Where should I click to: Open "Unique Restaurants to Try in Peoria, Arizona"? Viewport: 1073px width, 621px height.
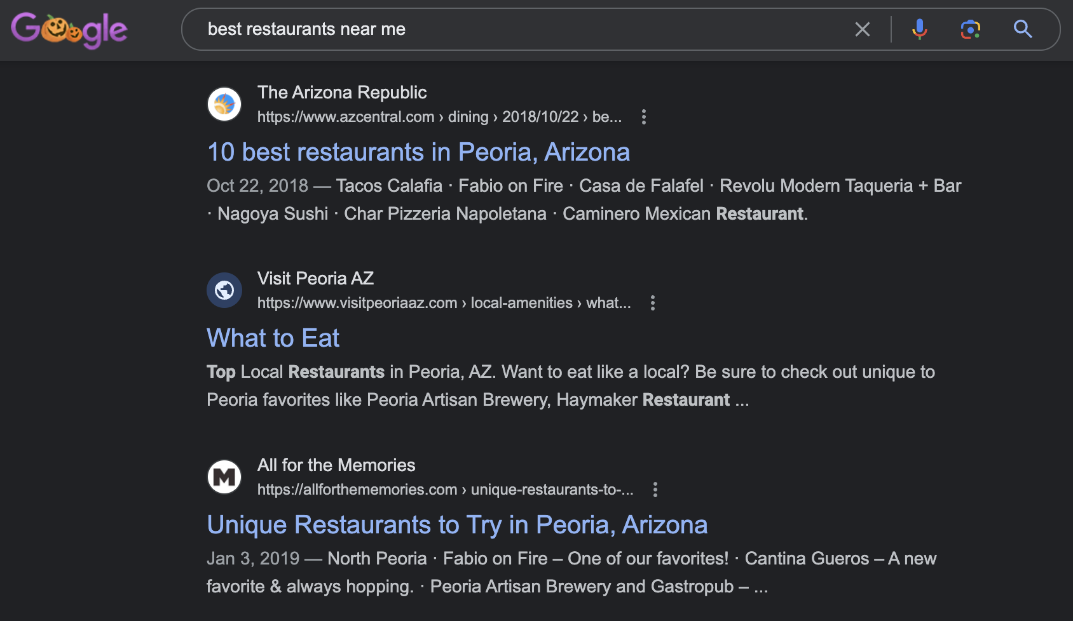point(457,525)
